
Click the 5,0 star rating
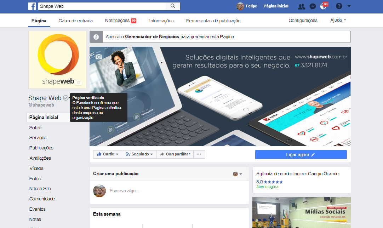tap(270, 182)
